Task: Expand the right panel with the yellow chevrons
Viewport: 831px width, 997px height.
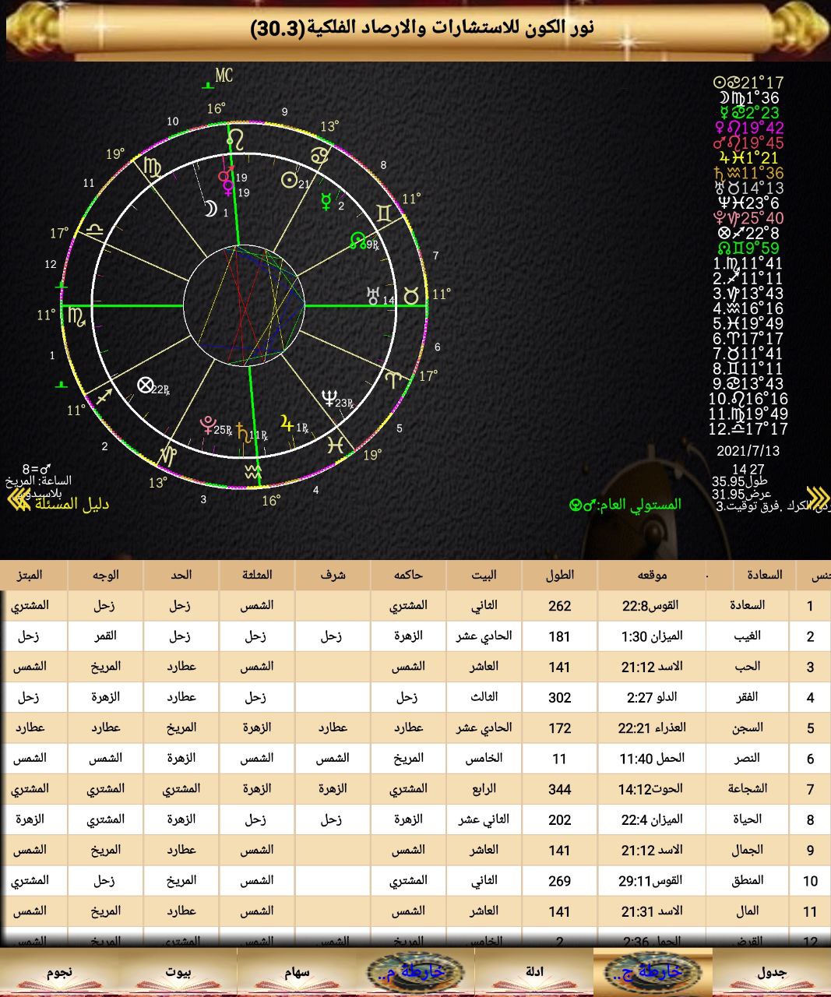Action: 816,497
